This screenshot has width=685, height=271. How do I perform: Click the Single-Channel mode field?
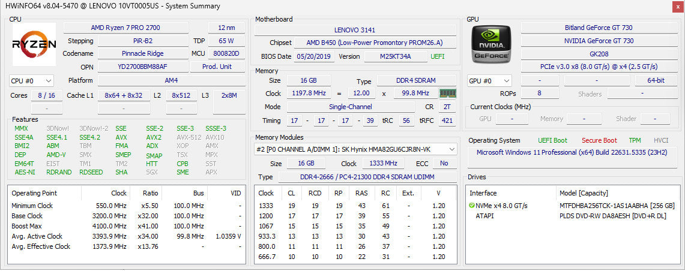(x=351, y=107)
